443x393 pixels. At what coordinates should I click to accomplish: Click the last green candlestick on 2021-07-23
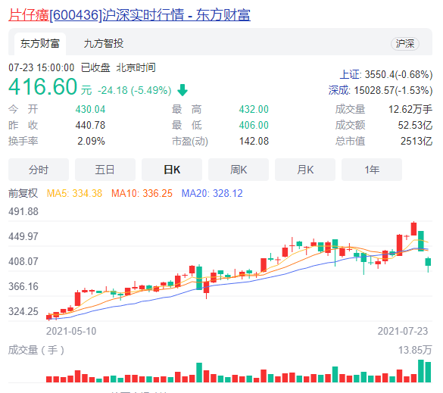429,262
